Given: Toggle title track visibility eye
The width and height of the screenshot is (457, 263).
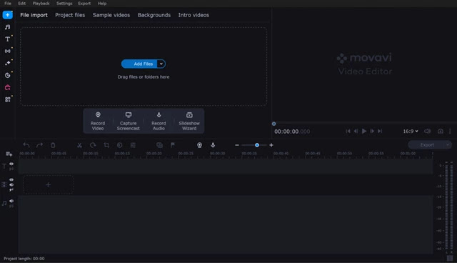Looking at the screenshot, I should coord(11,164).
